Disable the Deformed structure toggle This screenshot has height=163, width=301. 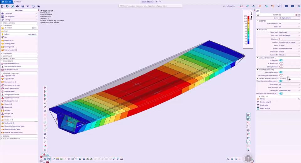(x=281, y=72)
